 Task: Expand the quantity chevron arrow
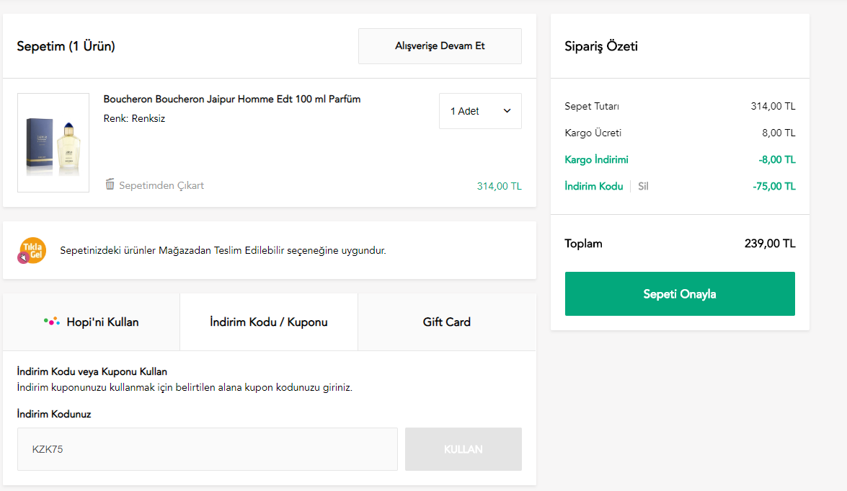507,111
